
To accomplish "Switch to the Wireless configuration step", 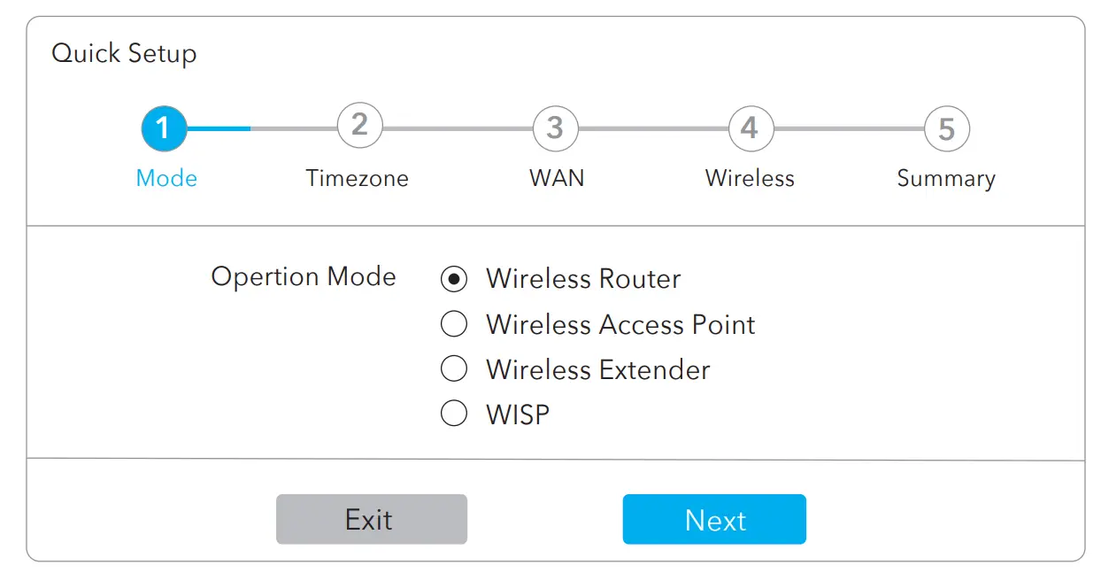I will click(x=750, y=128).
